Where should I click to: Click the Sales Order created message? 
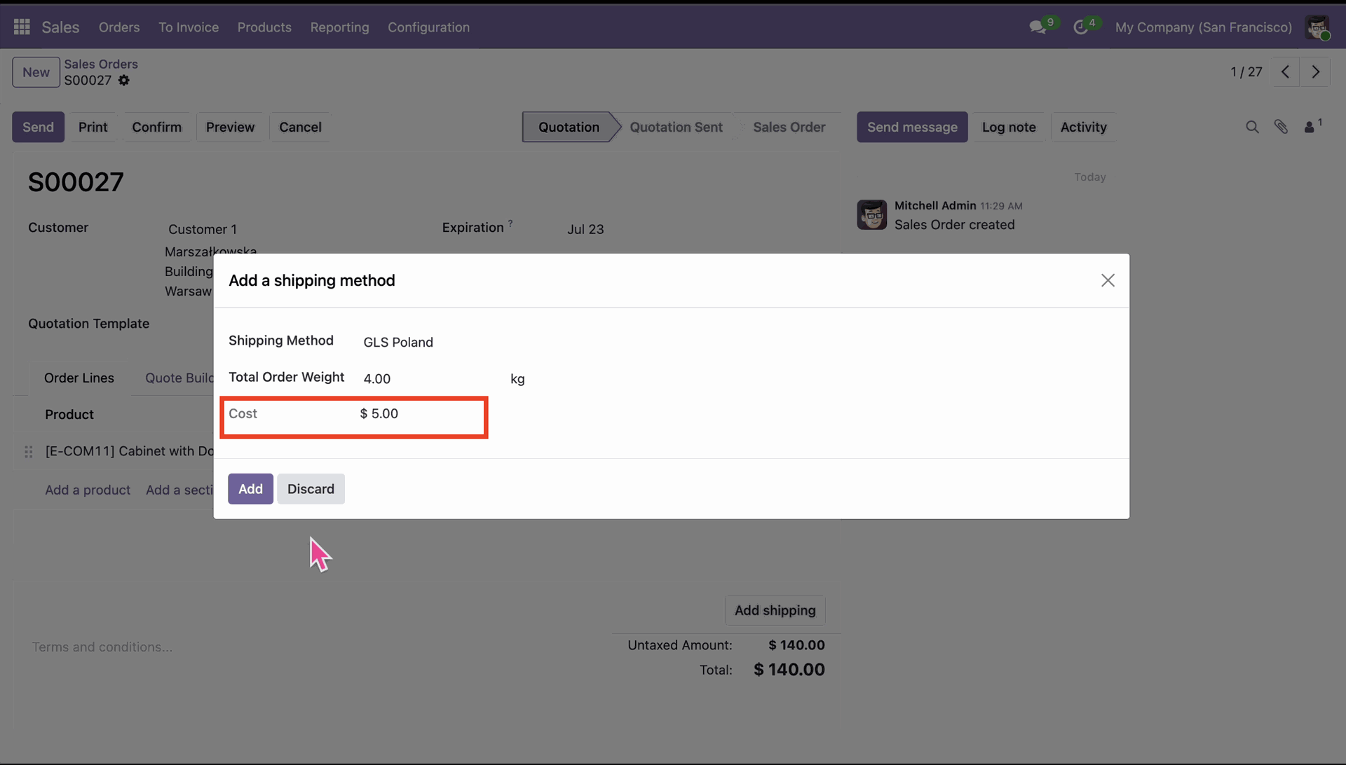tap(954, 225)
